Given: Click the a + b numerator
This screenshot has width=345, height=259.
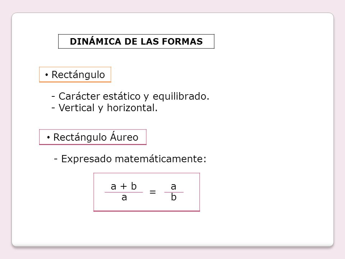Looking at the screenshot, I should 124,186.
